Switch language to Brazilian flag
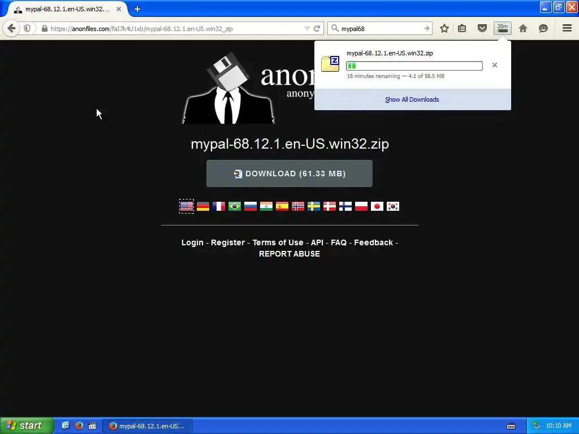The height and width of the screenshot is (434, 579). 235,206
